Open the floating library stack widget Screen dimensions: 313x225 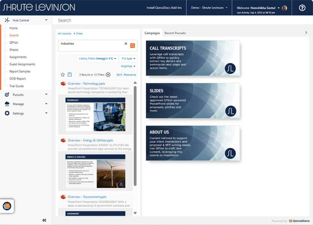pos(7,206)
